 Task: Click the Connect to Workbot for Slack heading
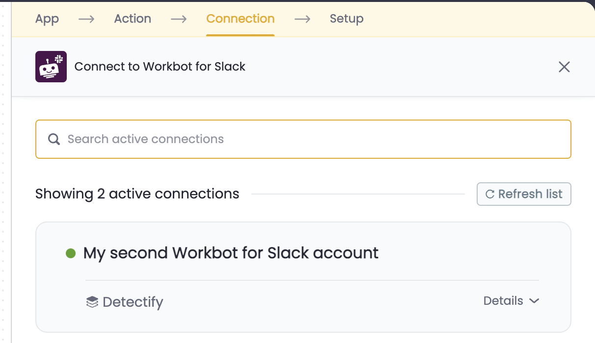(x=160, y=67)
